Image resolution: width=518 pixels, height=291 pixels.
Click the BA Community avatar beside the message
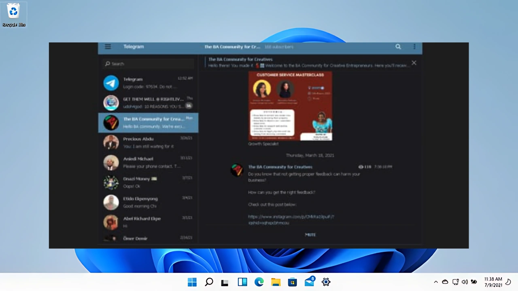click(x=237, y=170)
